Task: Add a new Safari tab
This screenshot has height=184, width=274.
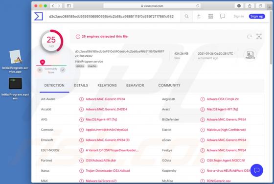Action: coord(270,7)
